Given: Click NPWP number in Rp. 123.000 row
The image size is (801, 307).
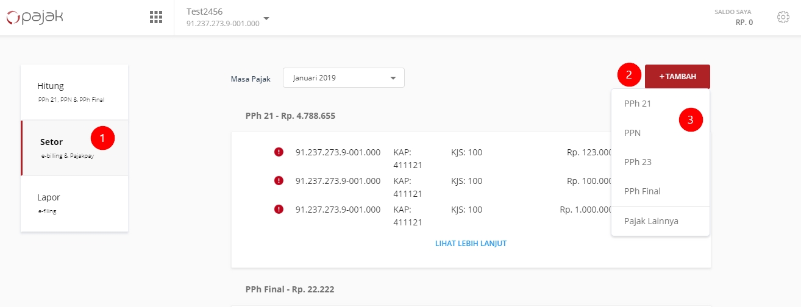Looking at the screenshot, I should (338, 152).
